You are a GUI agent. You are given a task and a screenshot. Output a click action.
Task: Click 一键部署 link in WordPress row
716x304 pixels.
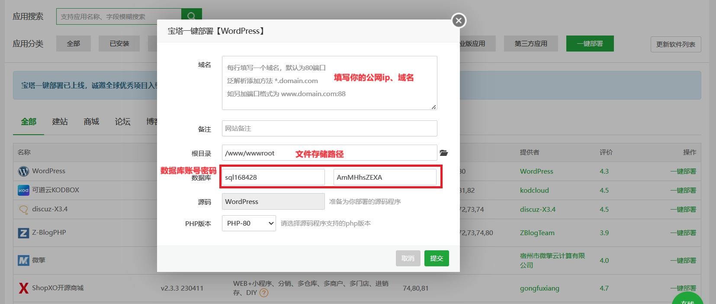point(683,171)
